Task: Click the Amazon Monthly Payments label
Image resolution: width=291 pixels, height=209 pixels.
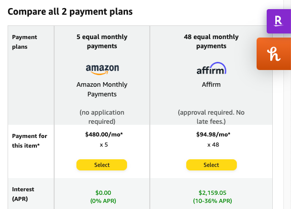Action: [102, 89]
